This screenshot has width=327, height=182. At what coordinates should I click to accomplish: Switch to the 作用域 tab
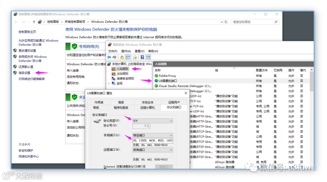99,103
